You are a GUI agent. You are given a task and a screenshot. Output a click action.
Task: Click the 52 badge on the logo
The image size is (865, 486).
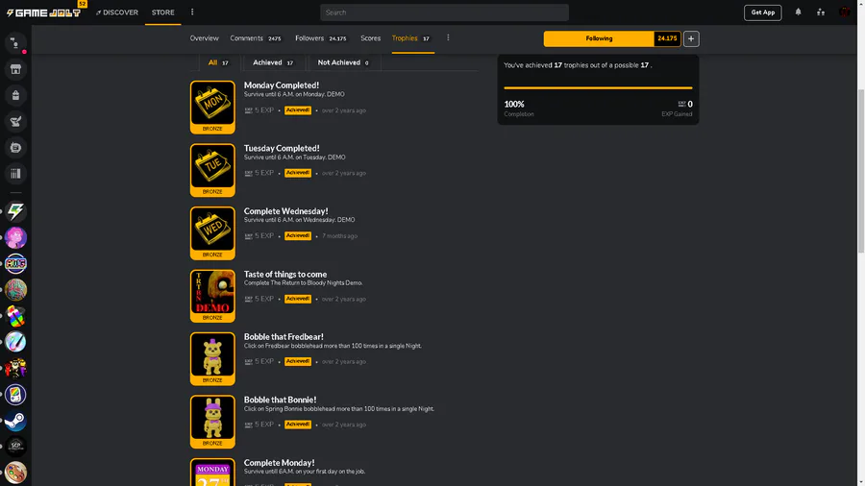(83, 4)
